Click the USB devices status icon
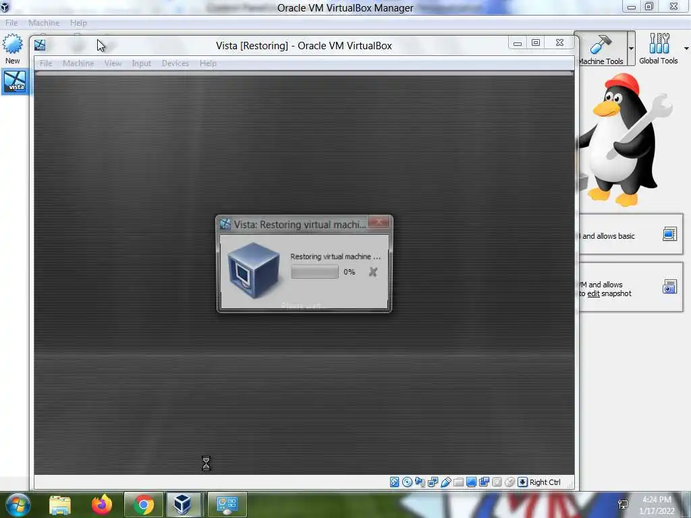The height and width of the screenshot is (518, 691). pos(445,482)
